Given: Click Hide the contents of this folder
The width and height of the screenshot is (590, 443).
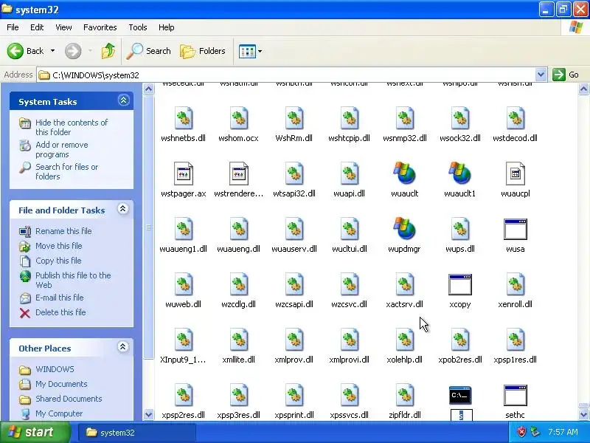Looking at the screenshot, I should 72,127.
